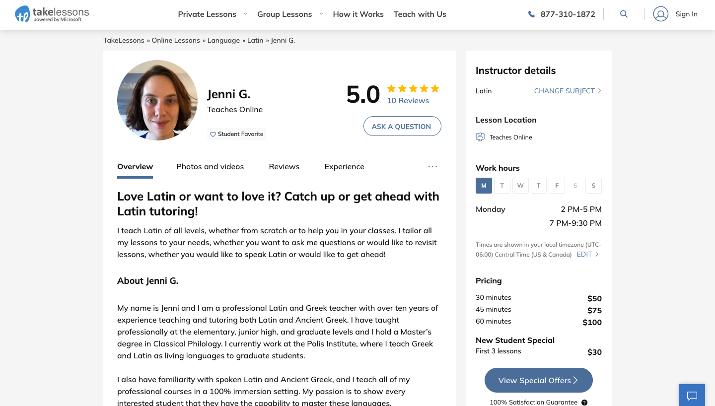The image size is (715, 406).
Task: Open the more tabs ellipsis menu
Action: click(432, 167)
